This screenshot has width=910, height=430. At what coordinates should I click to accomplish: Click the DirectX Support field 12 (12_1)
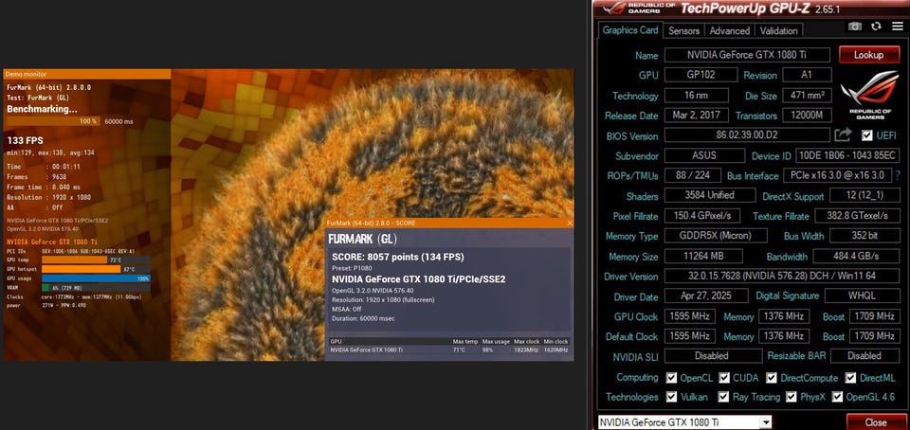(x=864, y=195)
